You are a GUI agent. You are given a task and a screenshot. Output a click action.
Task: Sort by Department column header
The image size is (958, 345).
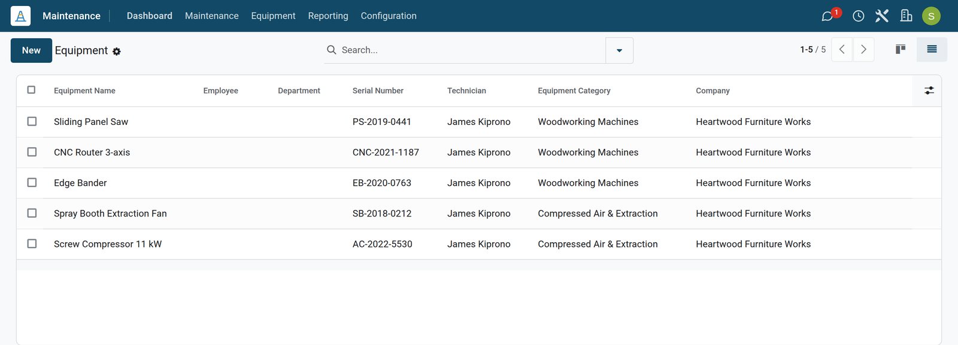[x=299, y=91]
